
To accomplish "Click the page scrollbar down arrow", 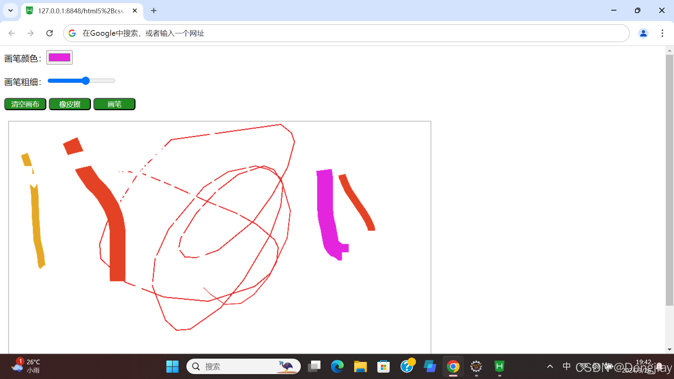I will (x=669, y=349).
